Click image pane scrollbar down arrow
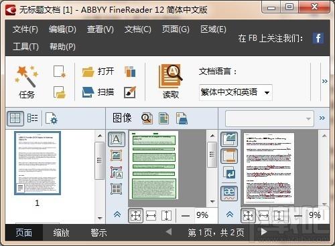This screenshot has height=246, width=335. (212, 201)
